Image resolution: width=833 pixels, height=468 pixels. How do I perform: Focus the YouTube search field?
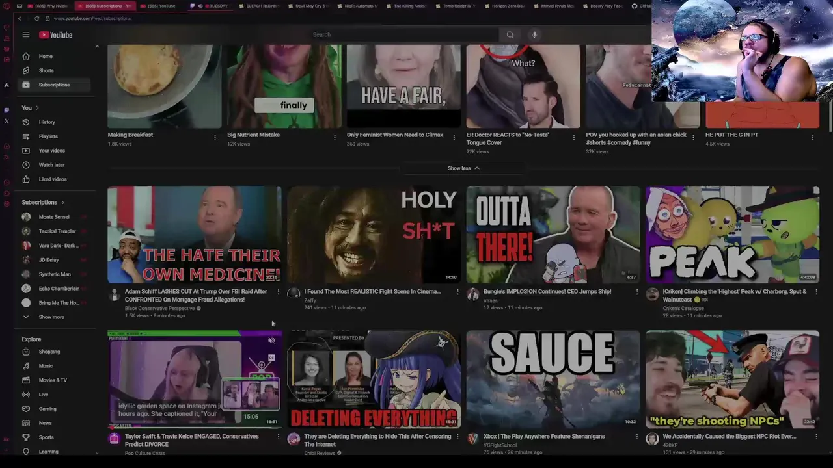click(403, 34)
